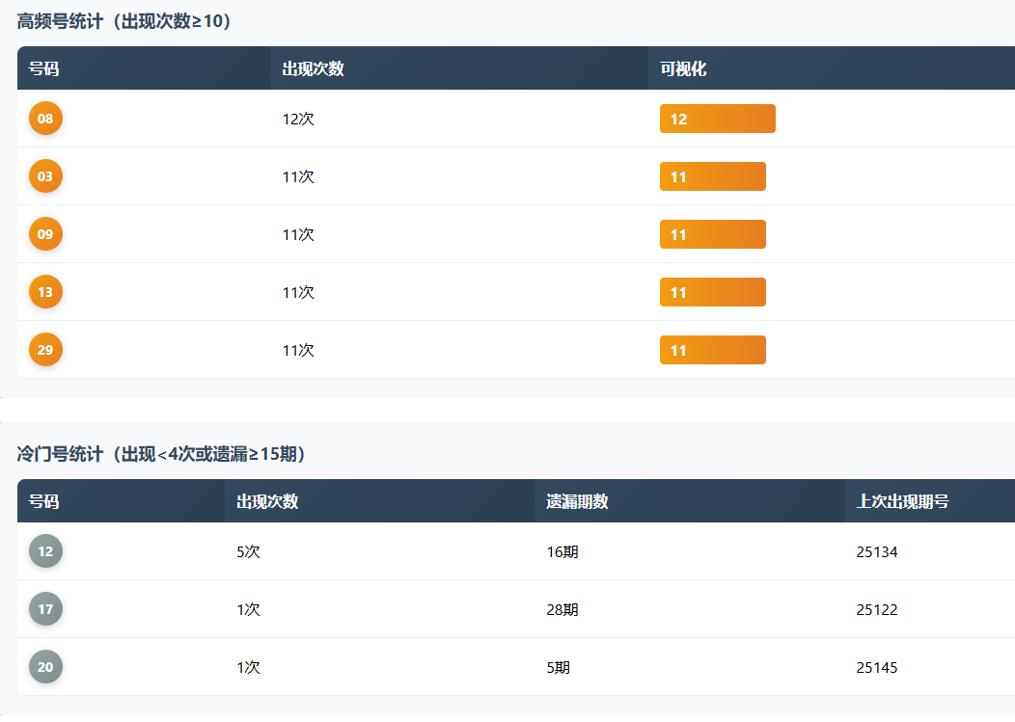Click last-appearance period 25122
The image size is (1015, 722).
pyautogui.click(x=877, y=609)
